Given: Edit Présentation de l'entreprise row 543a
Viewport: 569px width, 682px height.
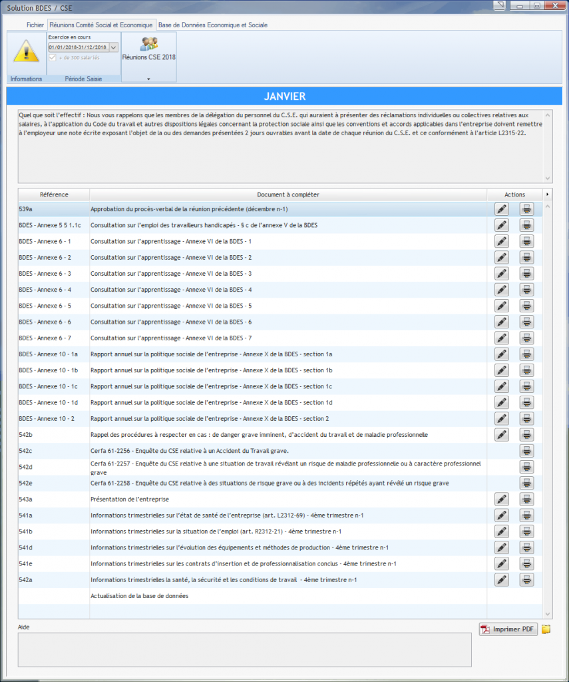Looking at the screenshot, I should [x=502, y=499].
